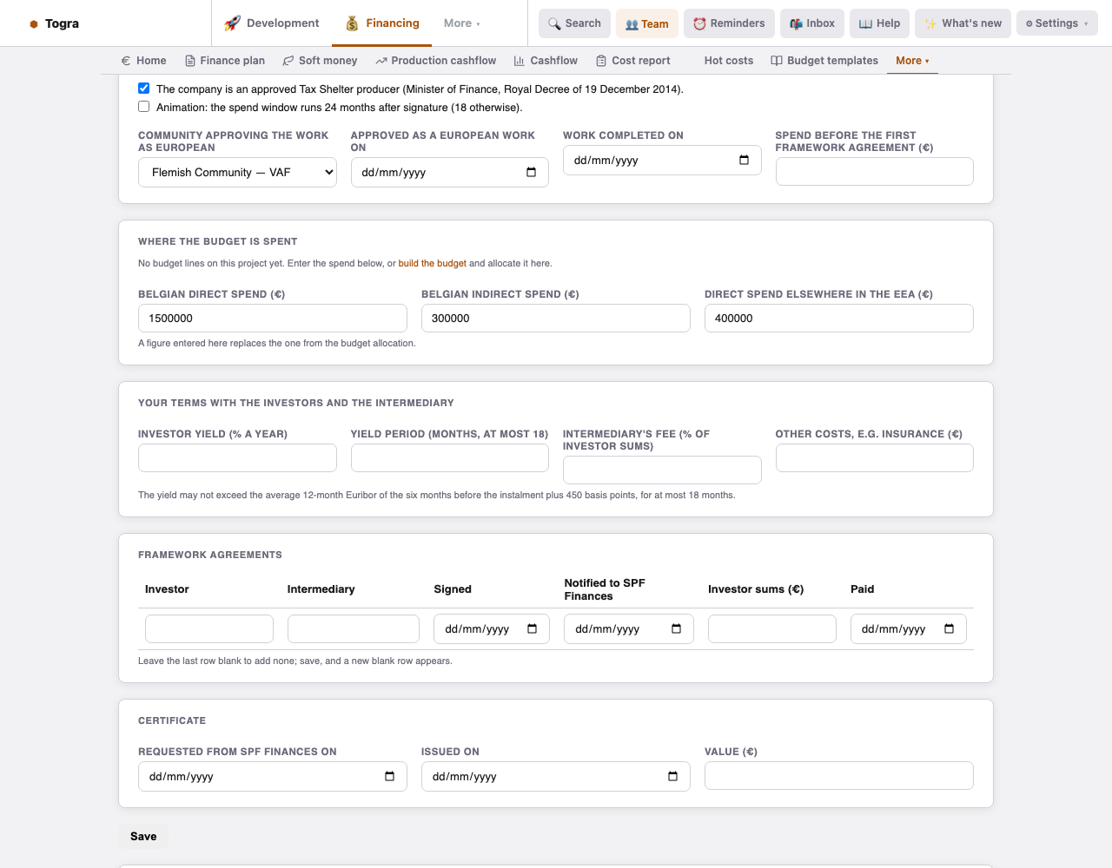
Task: Click the bar chart Cashflow icon
Action: click(520, 61)
